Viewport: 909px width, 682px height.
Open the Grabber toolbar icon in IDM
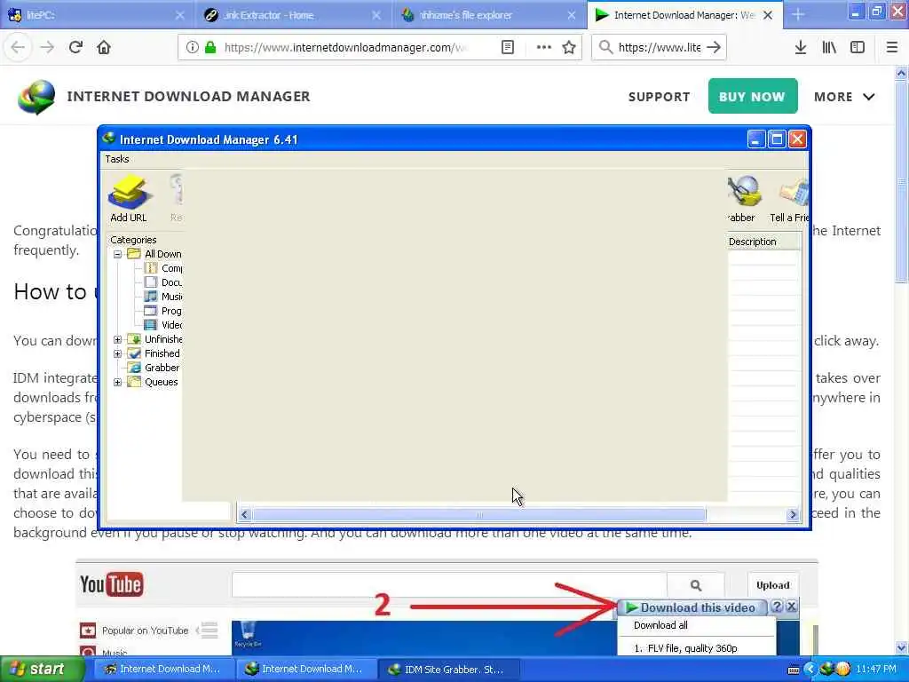click(743, 198)
